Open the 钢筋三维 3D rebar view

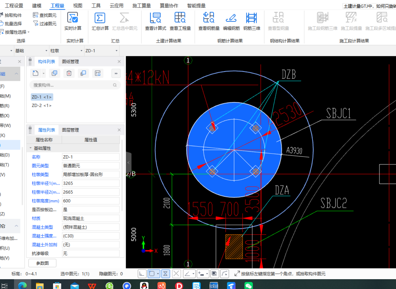click(x=251, y=18)
